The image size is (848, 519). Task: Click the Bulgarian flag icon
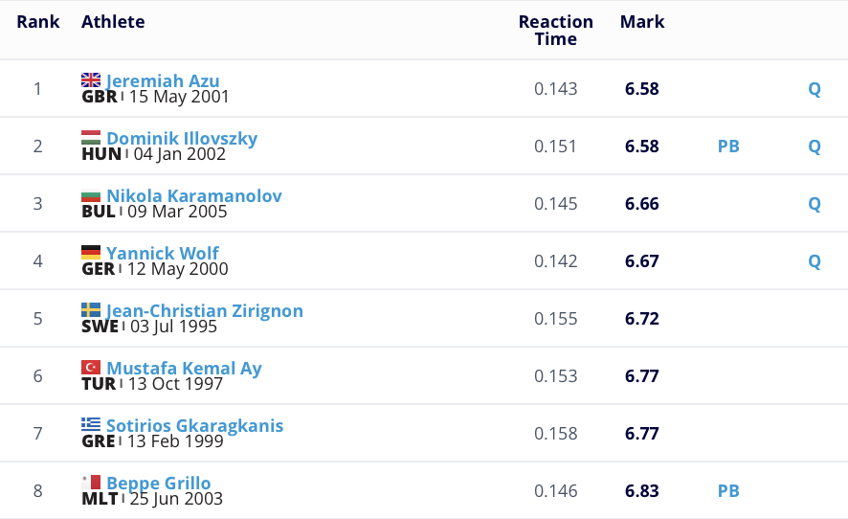(x=91, y=195)
